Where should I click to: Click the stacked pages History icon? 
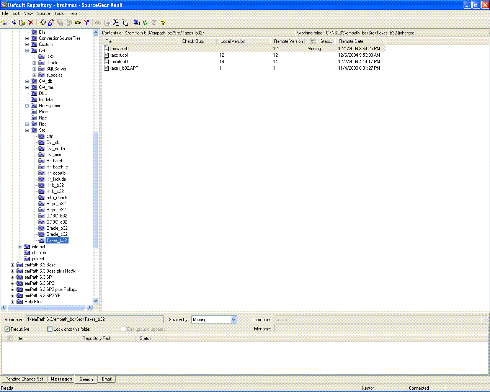coord(125,23)
